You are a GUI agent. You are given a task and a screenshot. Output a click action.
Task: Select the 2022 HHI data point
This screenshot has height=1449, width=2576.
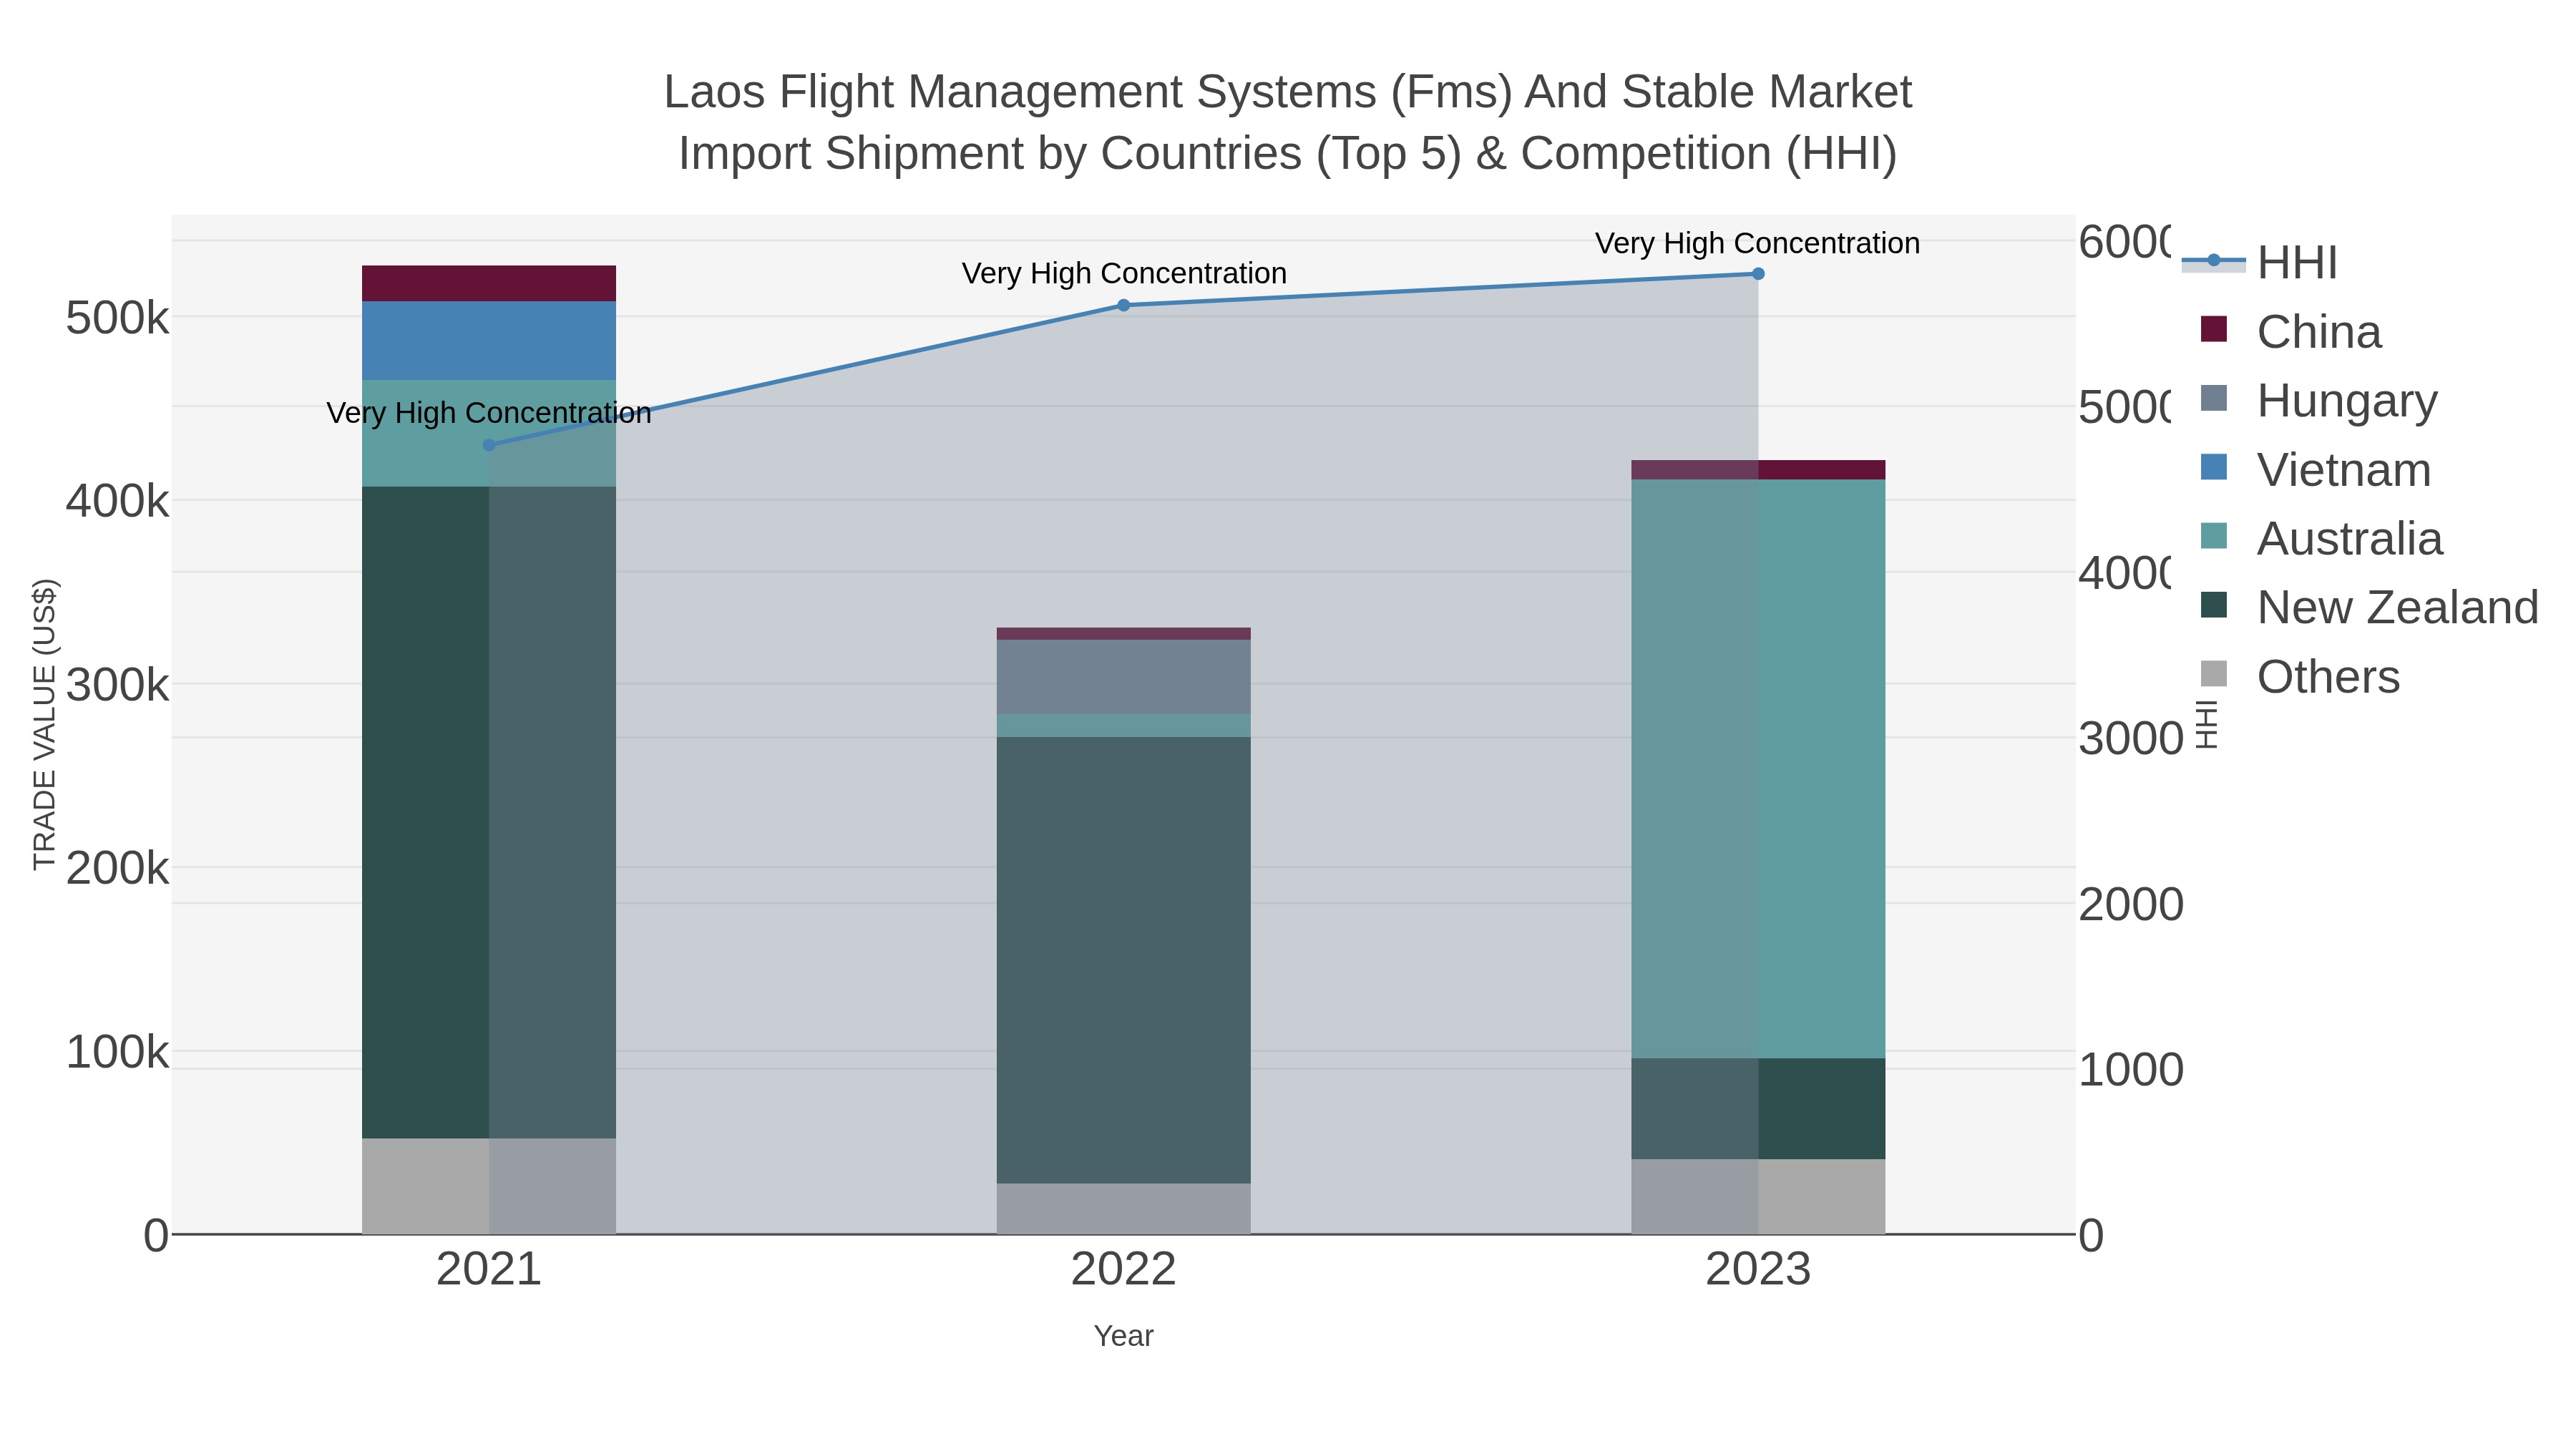point(1123,305)
